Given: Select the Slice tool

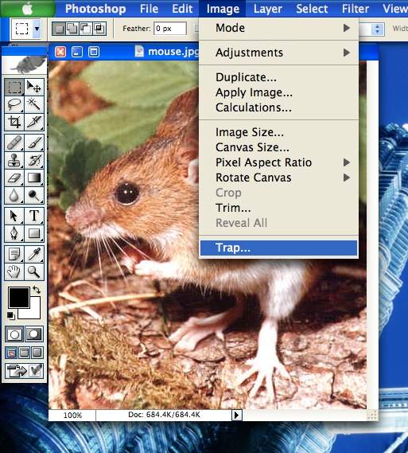Looking at the screenshot, I should click(34, 122).
